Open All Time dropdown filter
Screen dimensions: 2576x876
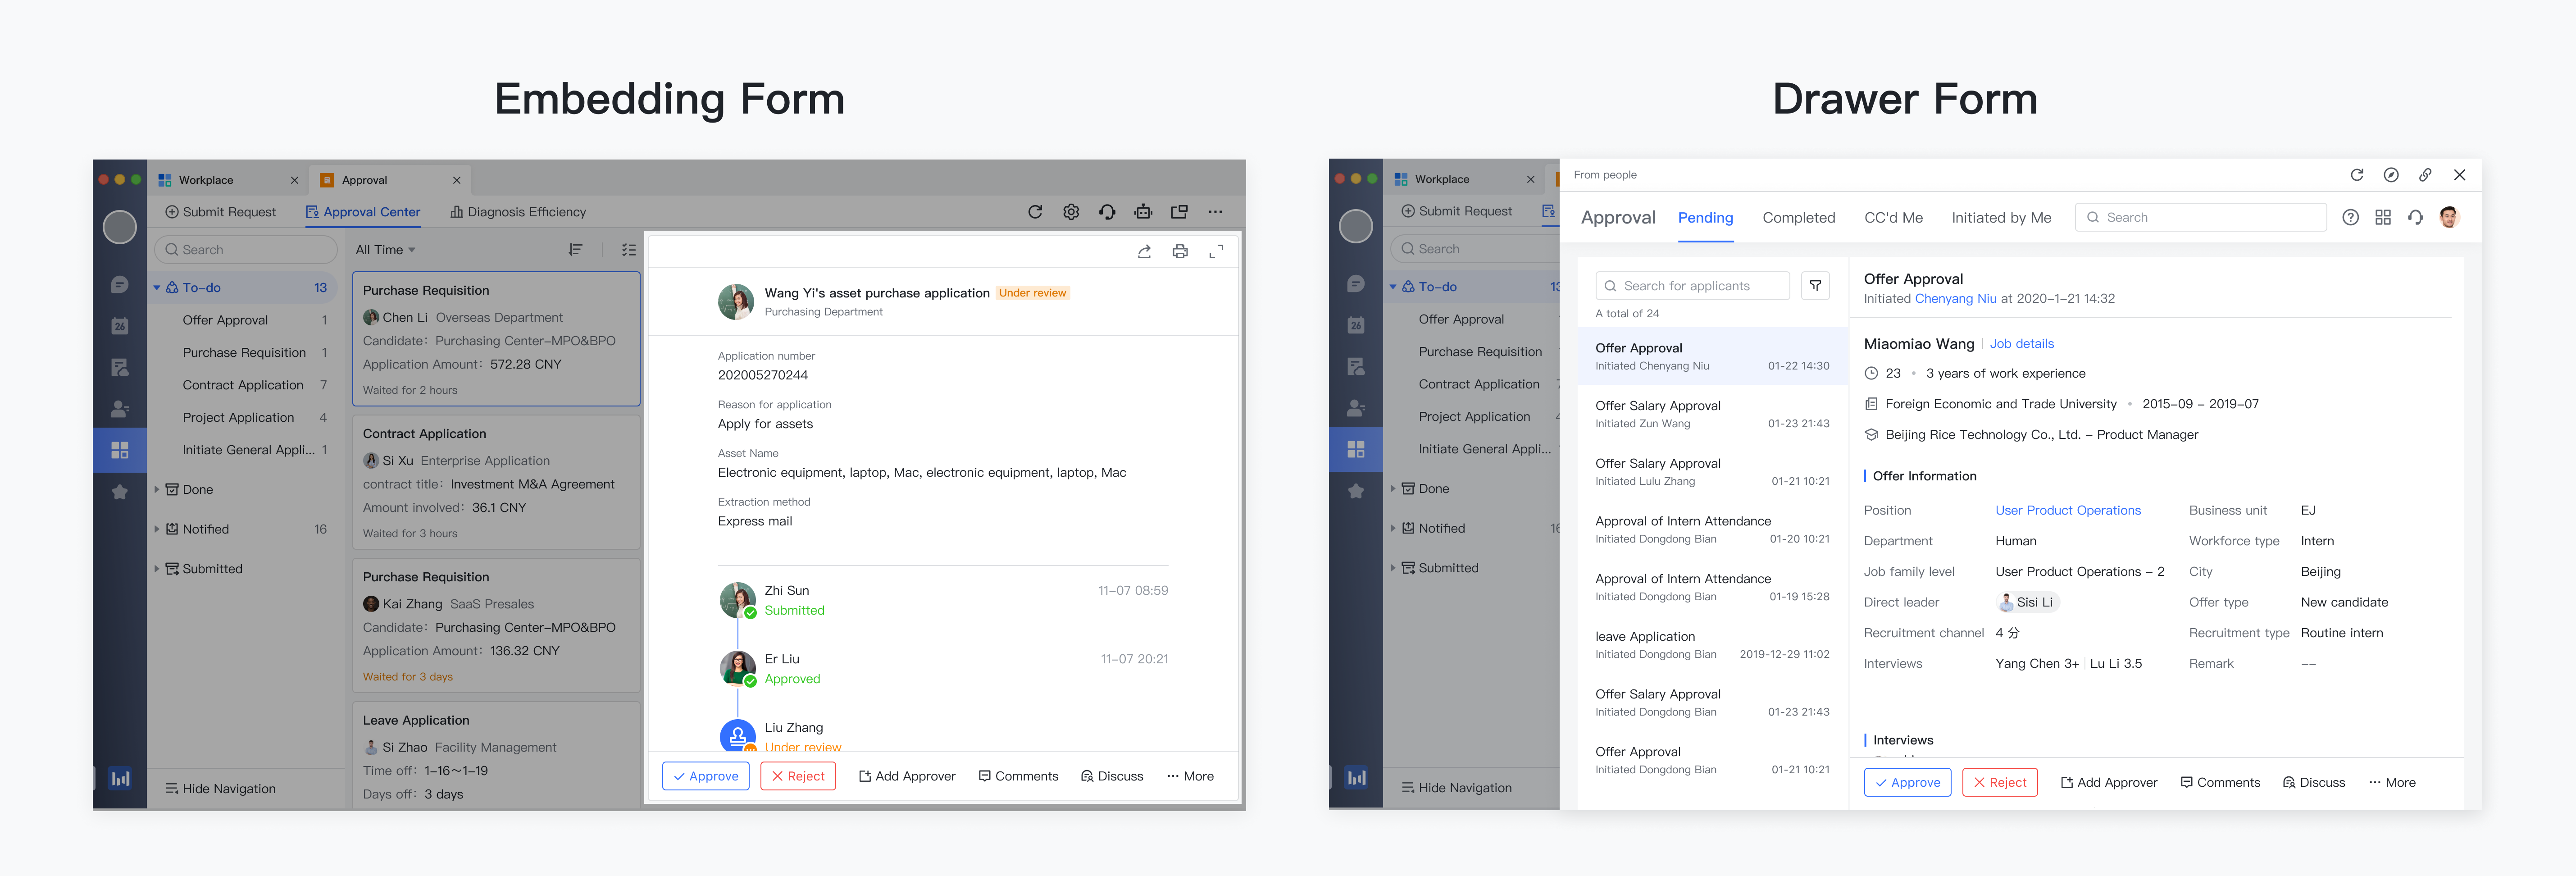[x=385, y=250]
